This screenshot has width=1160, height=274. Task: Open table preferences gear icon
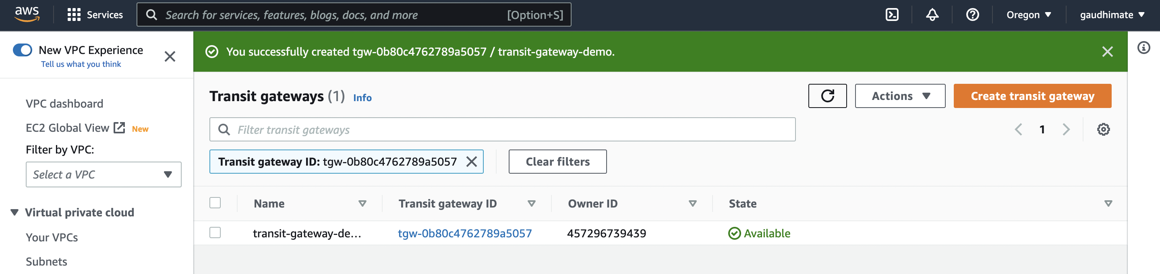click(x=1103, y=130)
